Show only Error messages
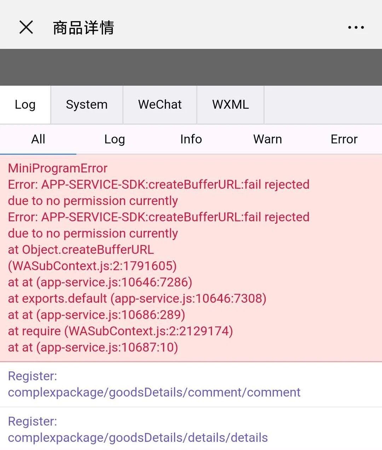The image size is (382, 450). (x=344, y=139)
